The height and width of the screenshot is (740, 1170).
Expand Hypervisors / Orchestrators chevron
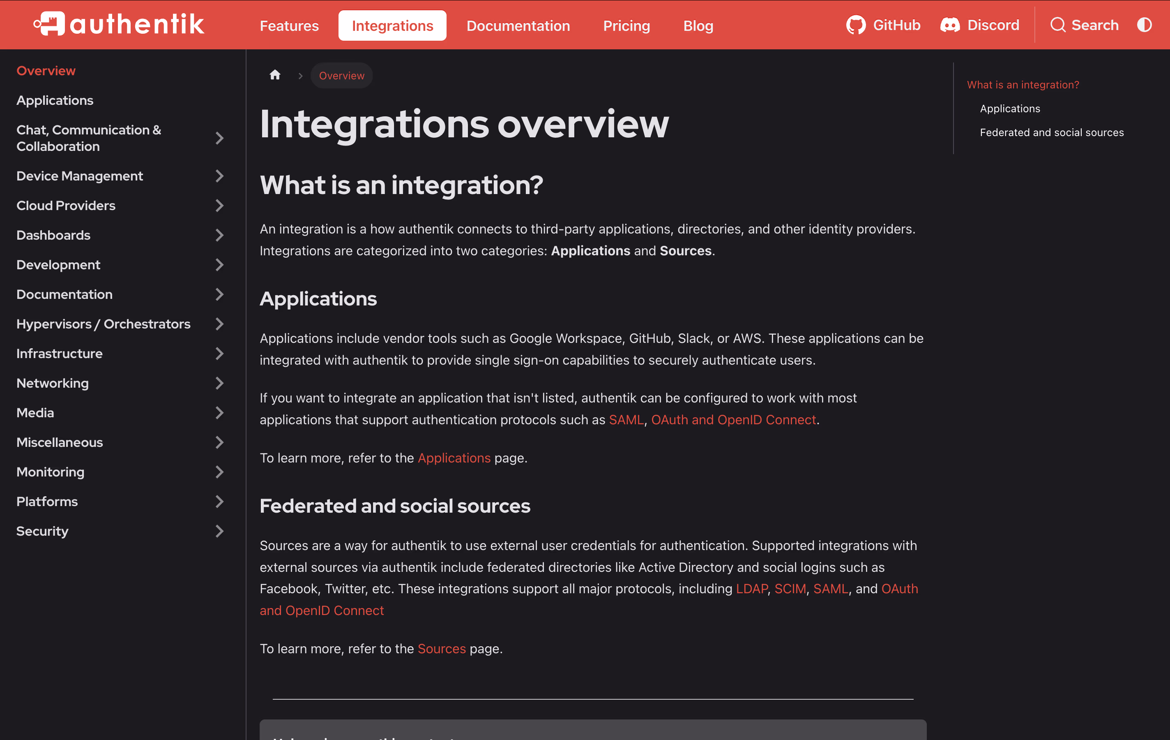[220, 324]
